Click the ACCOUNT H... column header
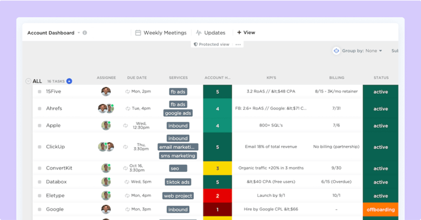 pyautogui.click(x=218, y=78)
